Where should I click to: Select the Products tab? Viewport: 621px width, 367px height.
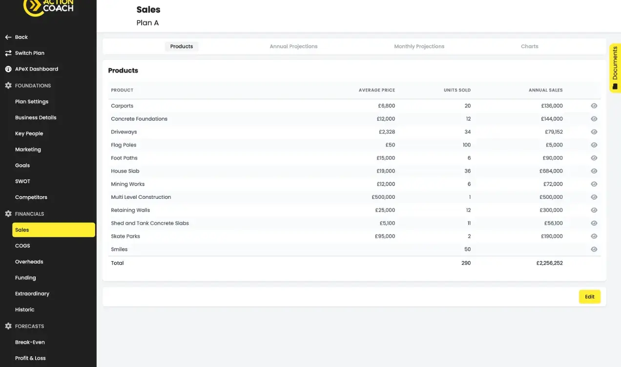182,46
